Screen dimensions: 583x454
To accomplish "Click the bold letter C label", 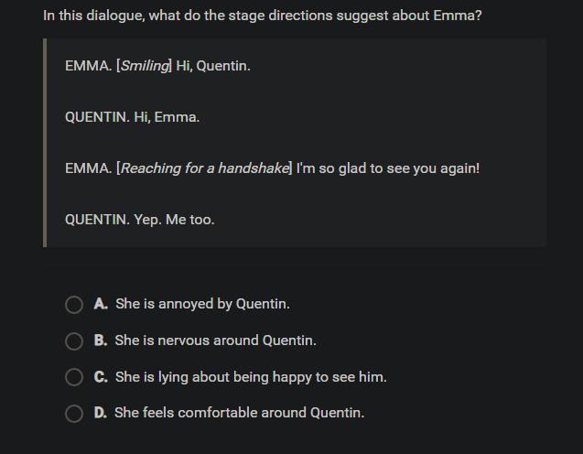I will coord(101,377).
